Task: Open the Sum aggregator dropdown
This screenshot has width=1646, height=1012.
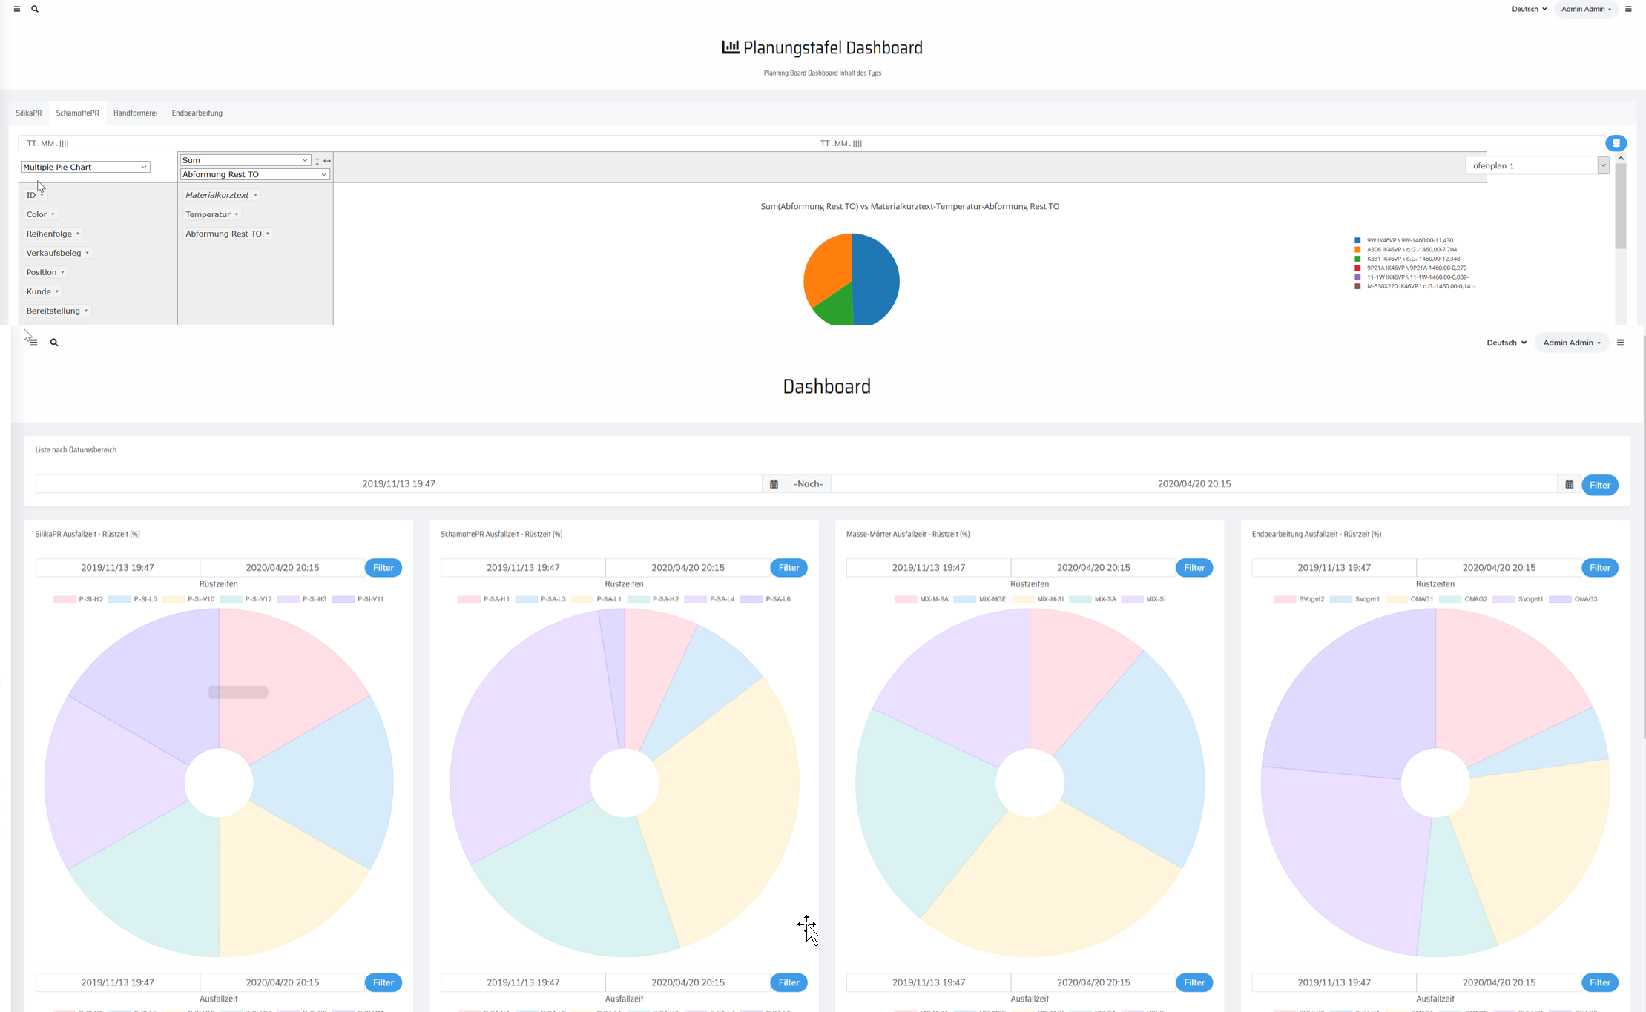Action: pos(245,160)
